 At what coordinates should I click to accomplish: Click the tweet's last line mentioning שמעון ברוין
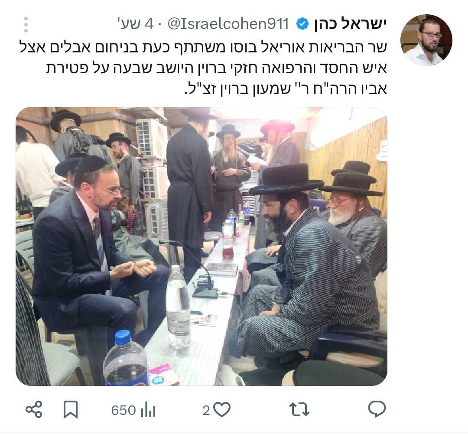click(x=286, y=89)
